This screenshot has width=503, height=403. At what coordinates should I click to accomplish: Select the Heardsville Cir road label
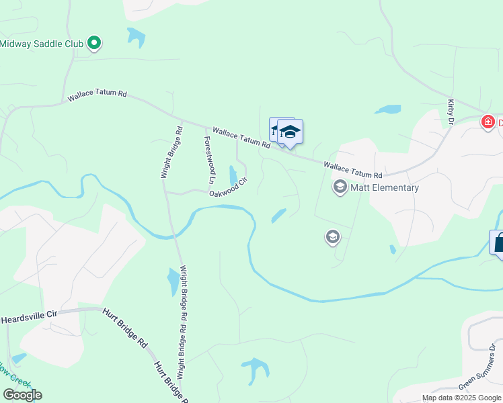pyautogui.click(x=29, y=317)
